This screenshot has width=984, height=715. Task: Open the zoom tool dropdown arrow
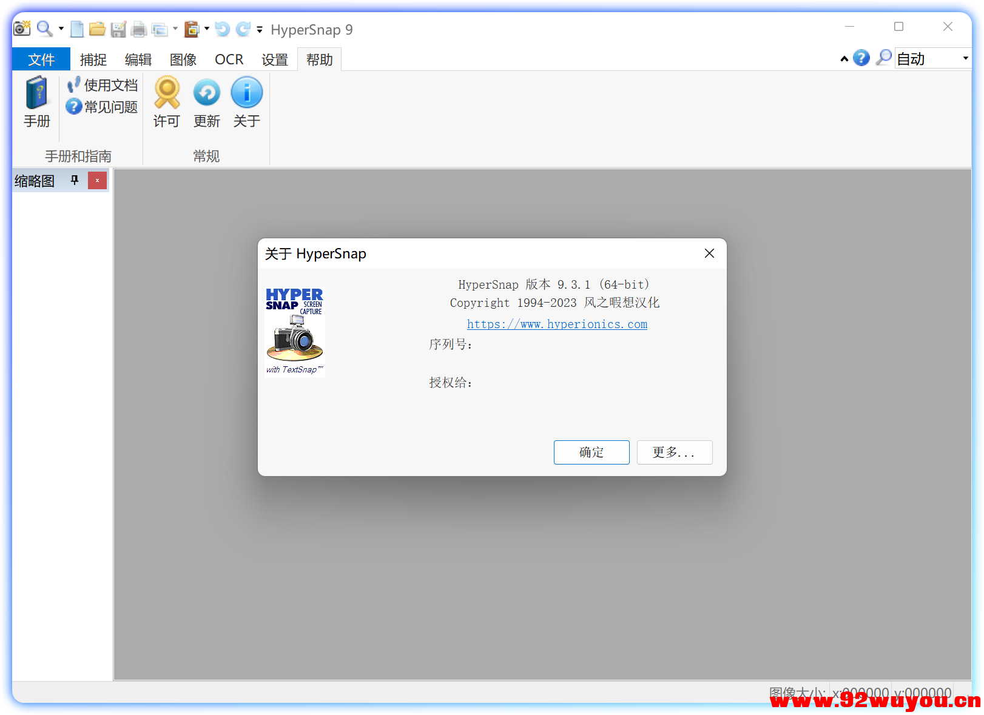[60, 29]
